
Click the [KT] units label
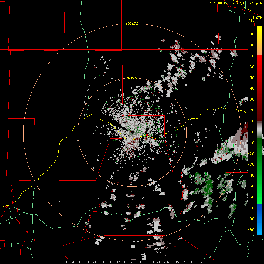pos(251,20)
